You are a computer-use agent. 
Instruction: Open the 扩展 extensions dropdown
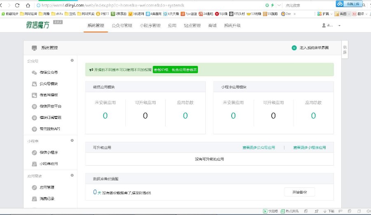click(325, 14)
